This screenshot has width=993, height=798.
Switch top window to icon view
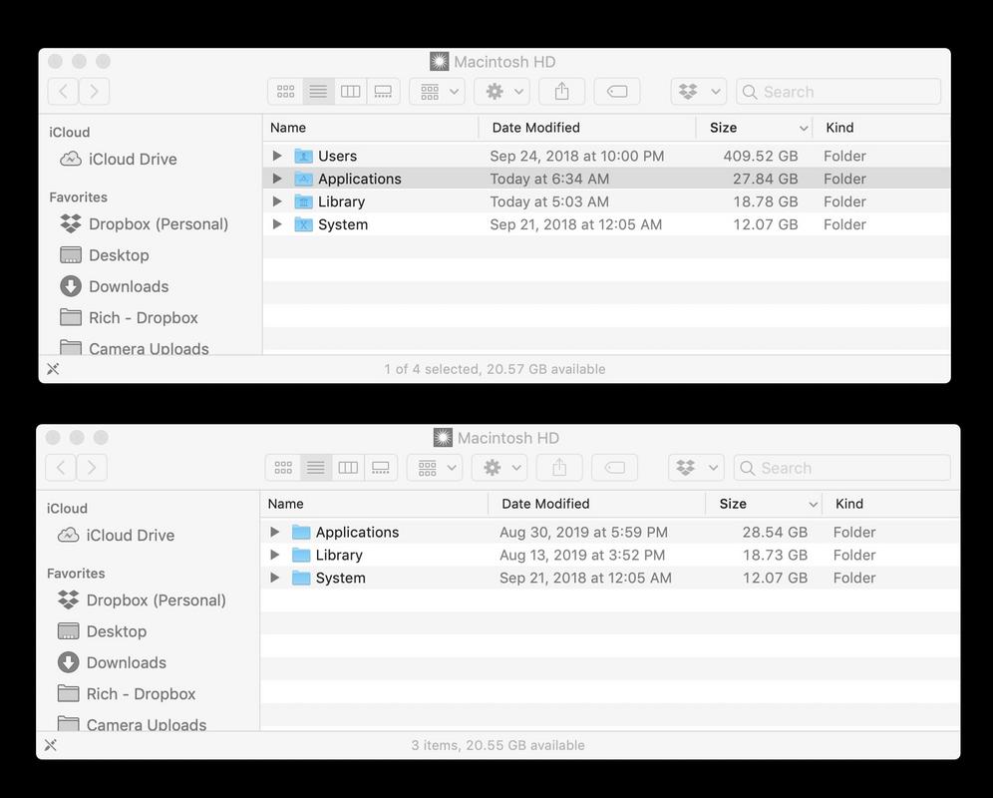pos(285,92)
